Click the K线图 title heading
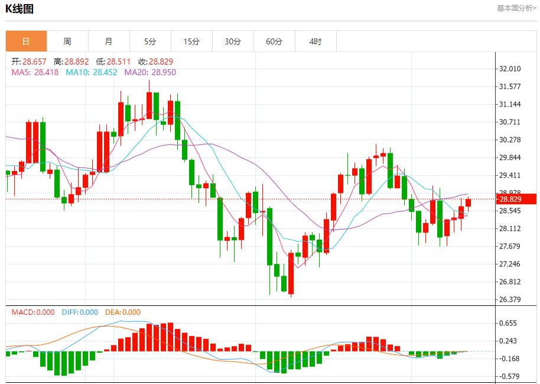Image resolution: width=540 pixels, height=384 pixels. pyautogui.click(x=19, y=9)
